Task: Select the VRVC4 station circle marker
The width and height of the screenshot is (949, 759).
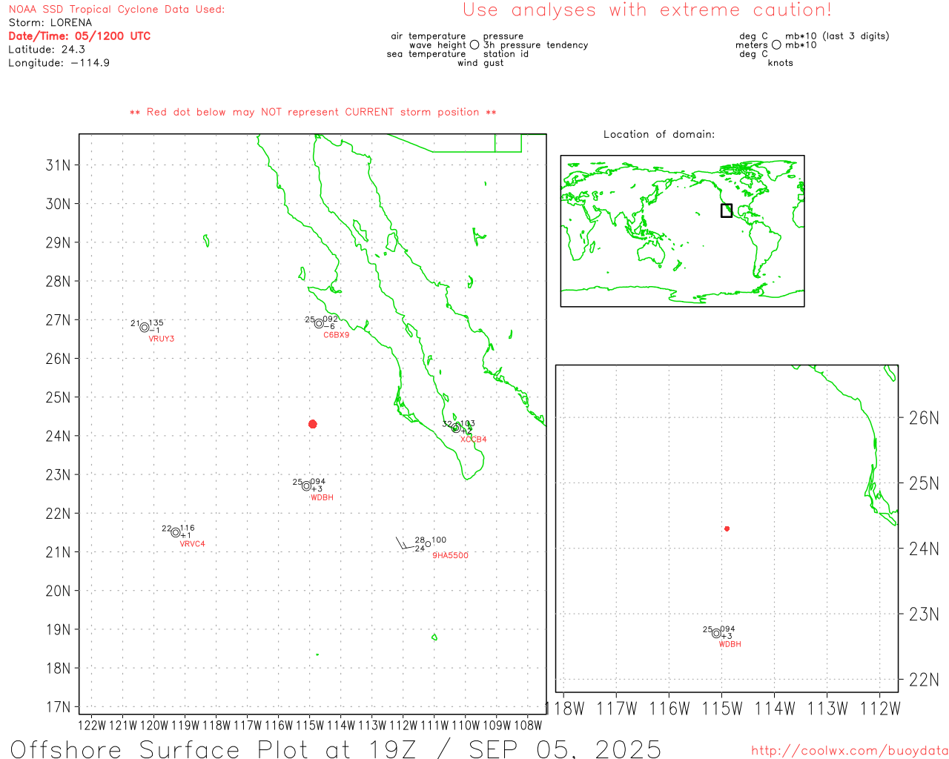Action: coord(176,532)
